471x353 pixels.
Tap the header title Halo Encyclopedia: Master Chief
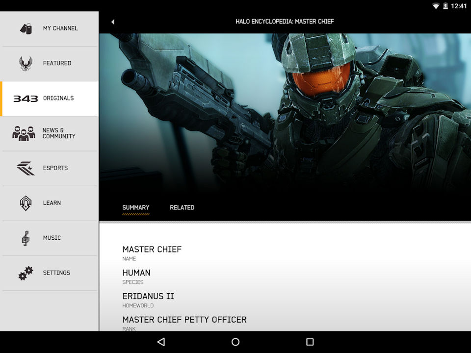(285, 22)
